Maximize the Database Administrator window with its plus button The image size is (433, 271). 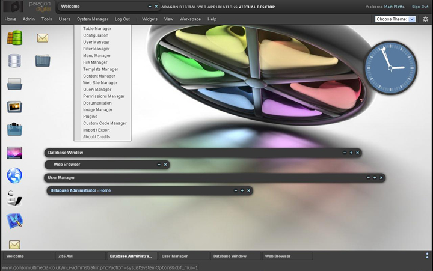(242, 190)
